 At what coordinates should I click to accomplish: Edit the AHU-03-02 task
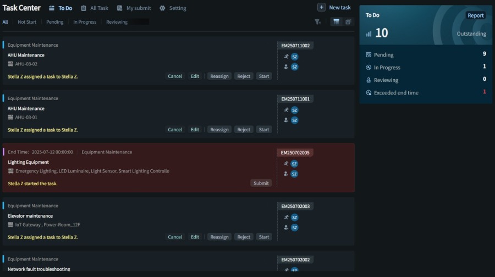[x=195, y=76]
